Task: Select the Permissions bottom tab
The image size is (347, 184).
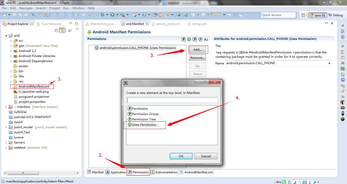Action: point(138,172)
